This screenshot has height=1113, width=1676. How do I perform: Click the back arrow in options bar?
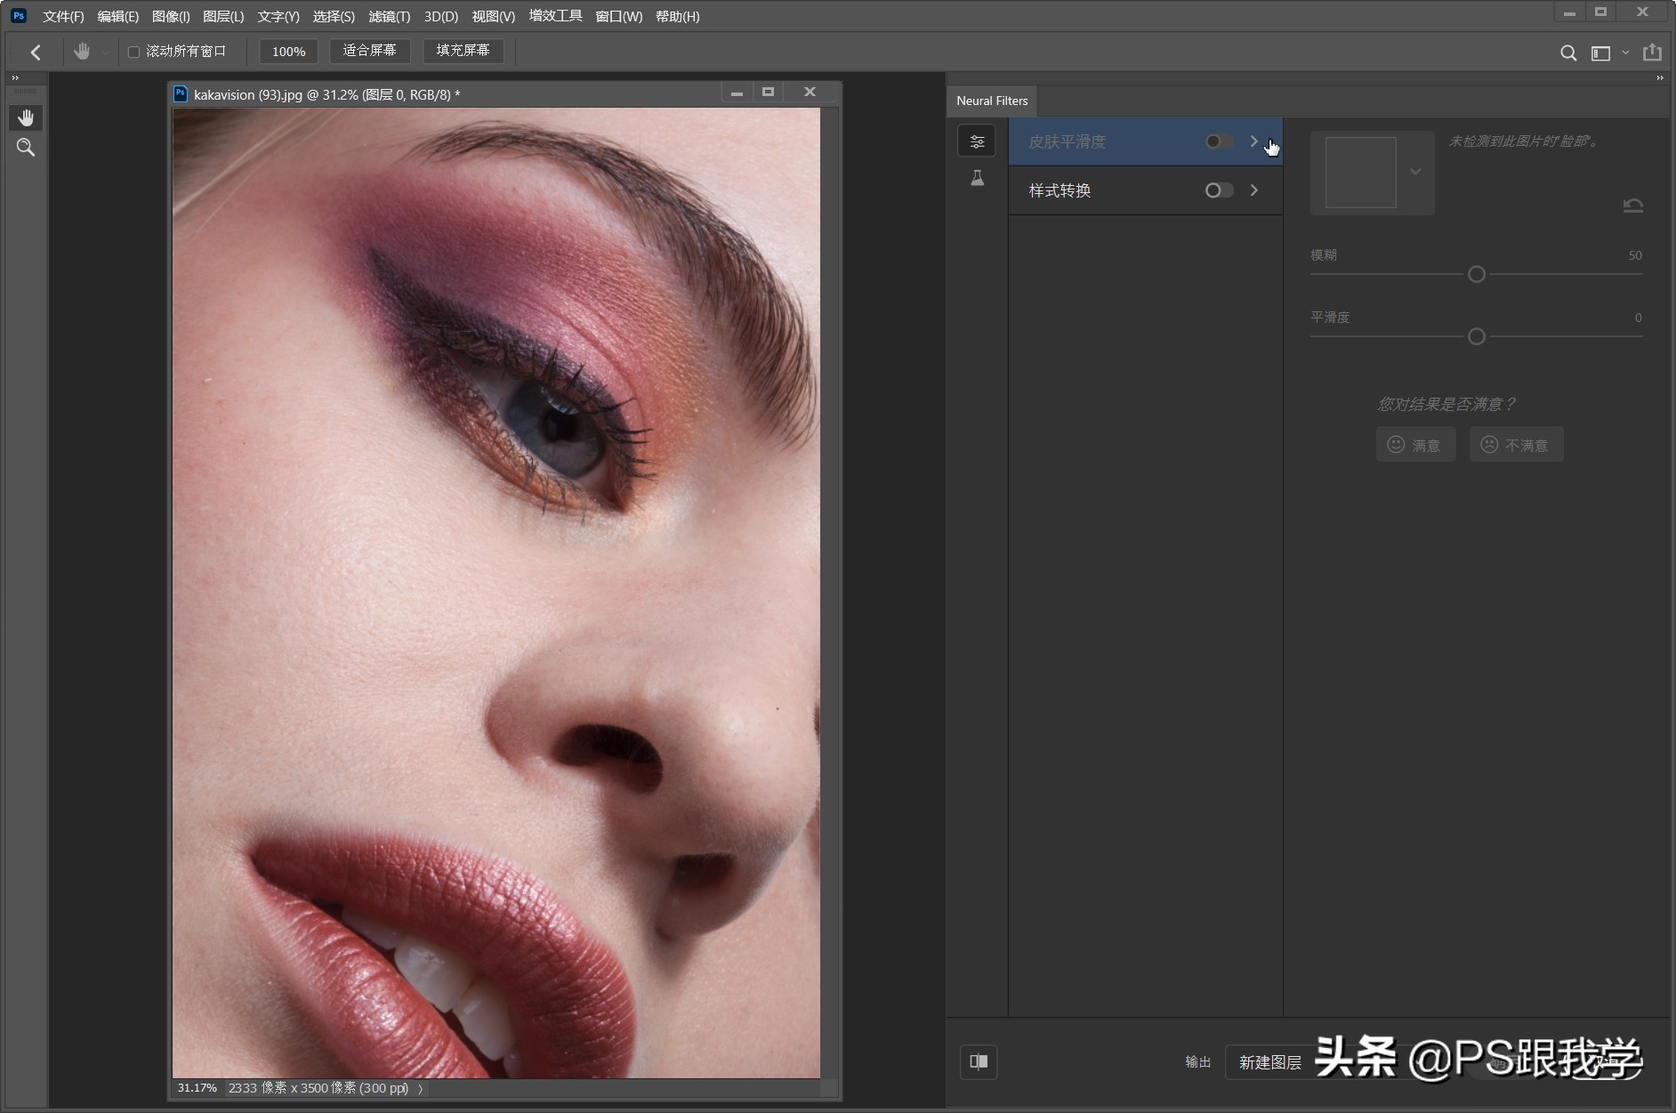tap(36, 52)
